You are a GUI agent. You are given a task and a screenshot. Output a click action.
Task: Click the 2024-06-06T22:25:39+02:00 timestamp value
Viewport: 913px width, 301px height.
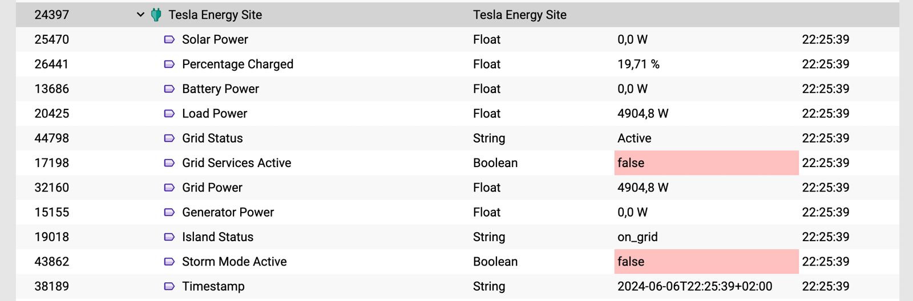pyautogui.click(x=694, y=286)
